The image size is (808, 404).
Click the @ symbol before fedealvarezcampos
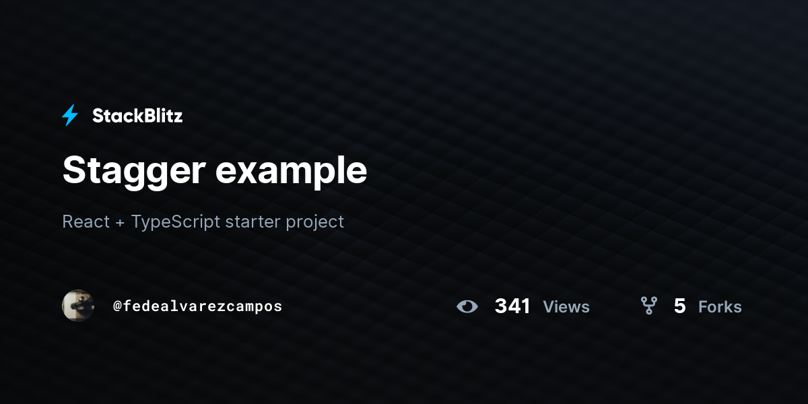pyautogui.click(x=117, y=306)
